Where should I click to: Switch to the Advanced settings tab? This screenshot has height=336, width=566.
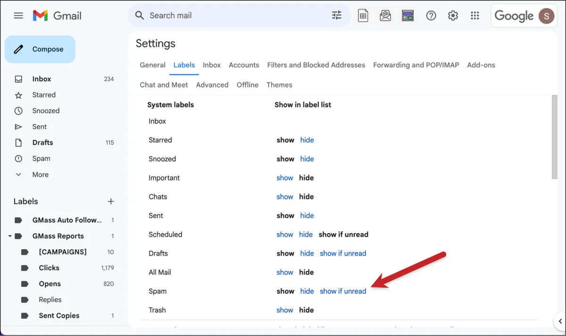(x=212, y=85)
